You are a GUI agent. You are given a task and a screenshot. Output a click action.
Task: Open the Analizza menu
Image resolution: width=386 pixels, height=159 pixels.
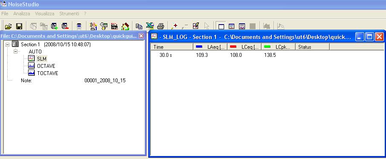point(22,14)
